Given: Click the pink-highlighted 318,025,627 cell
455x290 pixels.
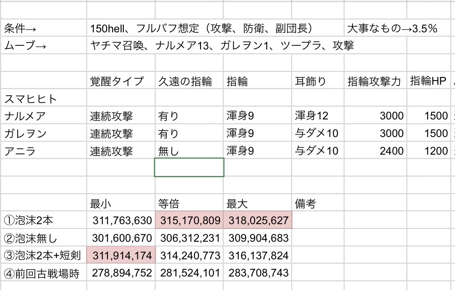Looking at the screenshot, I should click(x=258, y=220).
